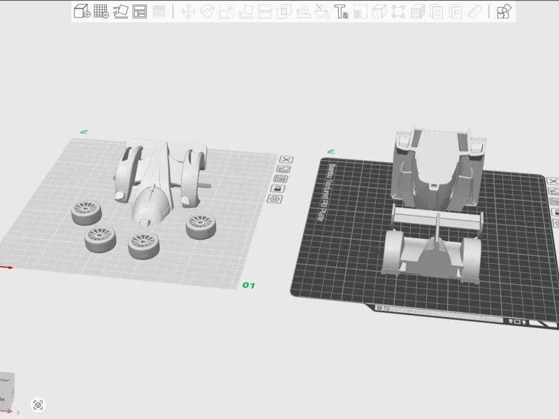Arrange objects on plate 01 only

pos(281,179)
